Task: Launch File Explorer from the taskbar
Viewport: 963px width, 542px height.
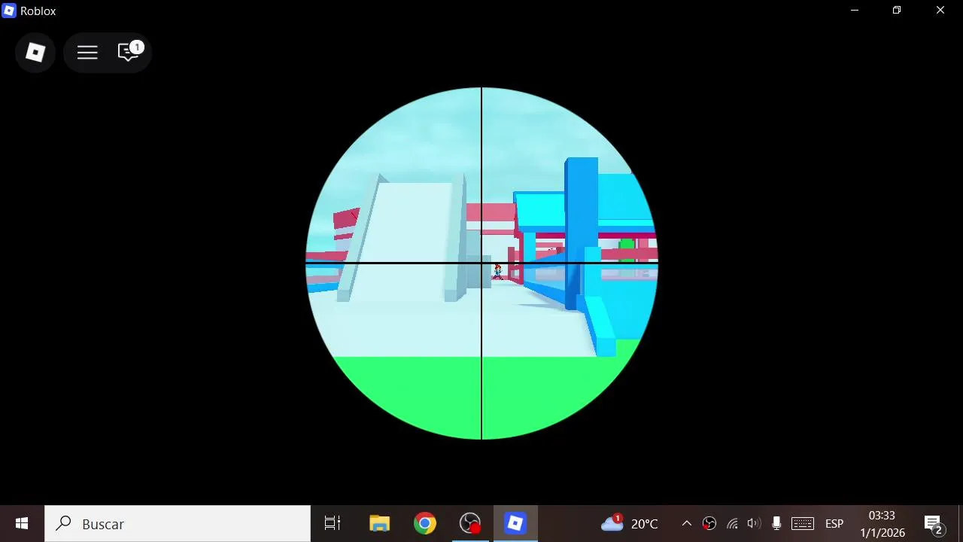Action: pos(379,523)
